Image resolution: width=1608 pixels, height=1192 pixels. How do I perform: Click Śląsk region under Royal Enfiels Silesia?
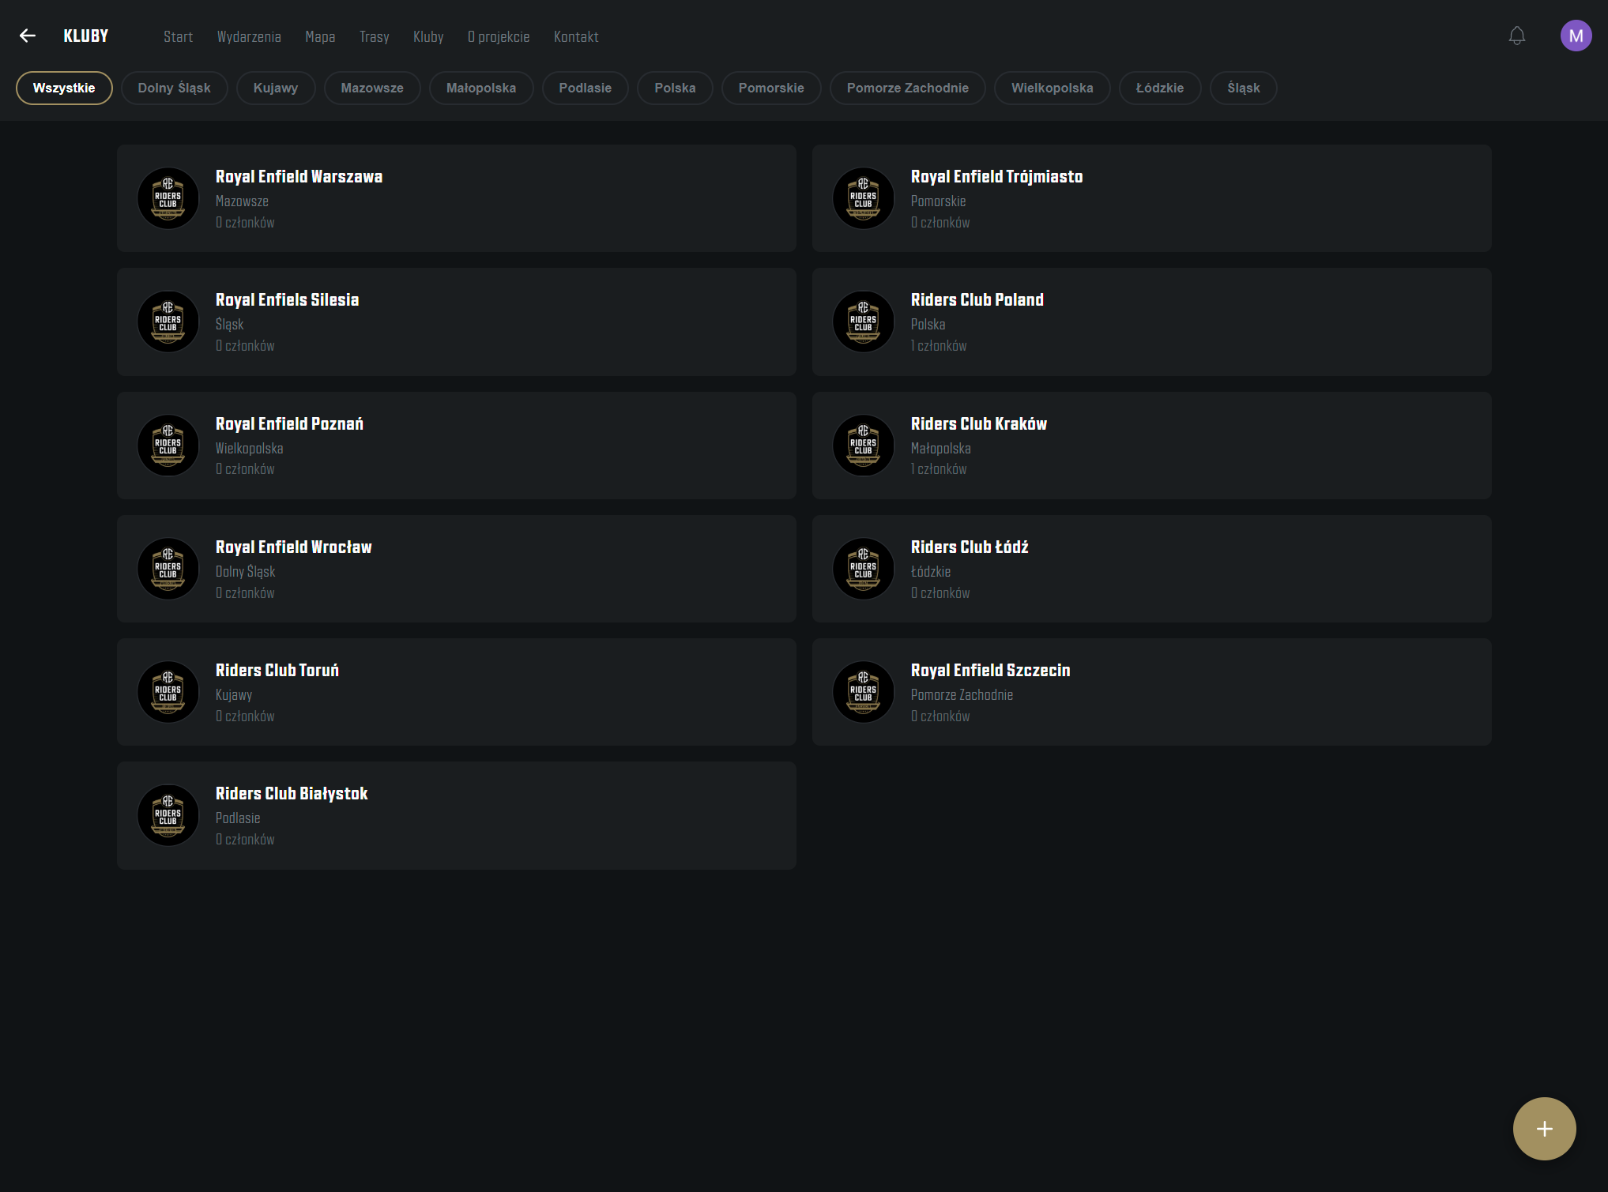pyautogui.click(x=229, y=325)
